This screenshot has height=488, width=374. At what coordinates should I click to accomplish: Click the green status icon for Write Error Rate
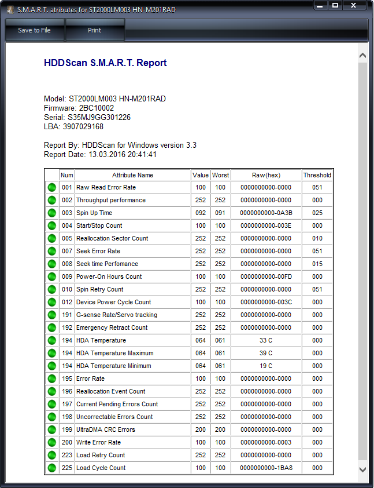52,443
